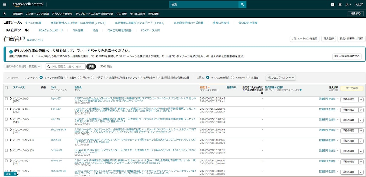Expand the バリエーション (543) row
366x177 pixels.
[x=11, y=119]
